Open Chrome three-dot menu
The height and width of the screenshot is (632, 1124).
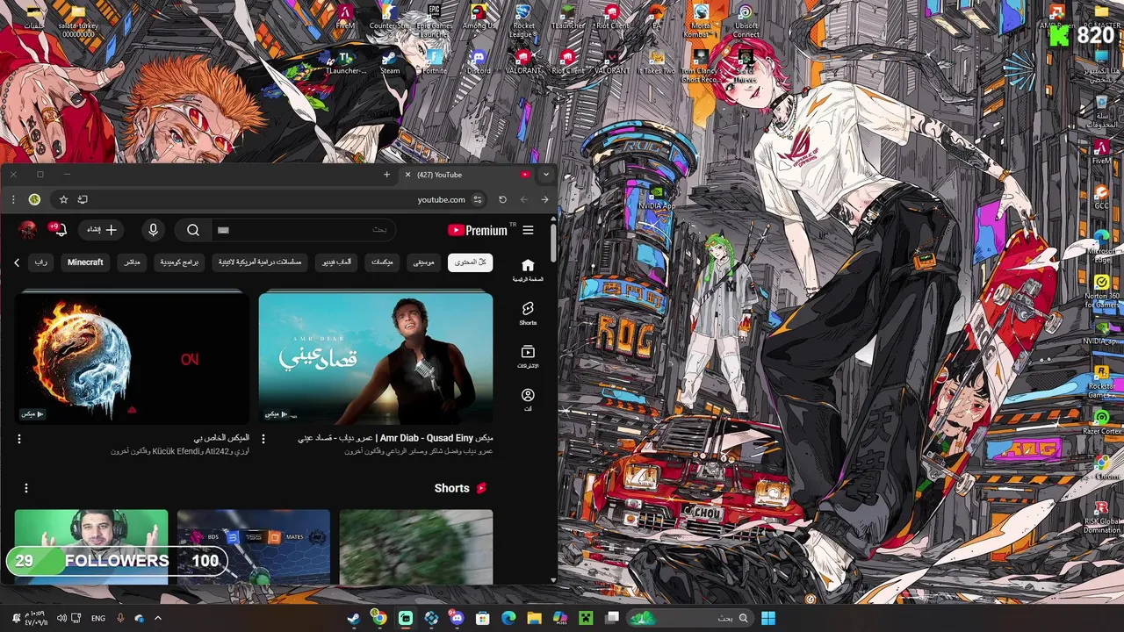13,199
